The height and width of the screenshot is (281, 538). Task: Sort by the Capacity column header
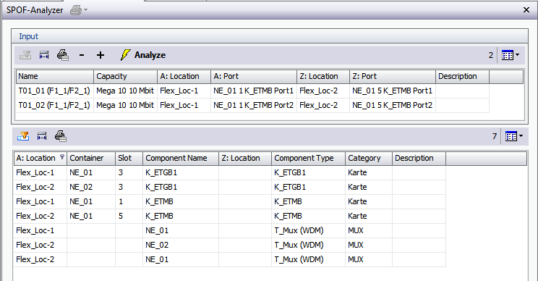126,76
